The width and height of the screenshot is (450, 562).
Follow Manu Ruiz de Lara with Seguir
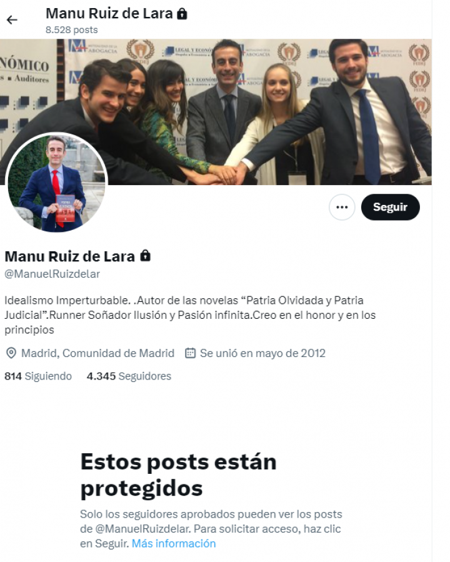tap(390, 207)
